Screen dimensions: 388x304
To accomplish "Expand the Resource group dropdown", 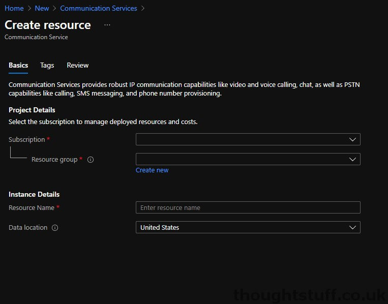I will coord(248,159).
